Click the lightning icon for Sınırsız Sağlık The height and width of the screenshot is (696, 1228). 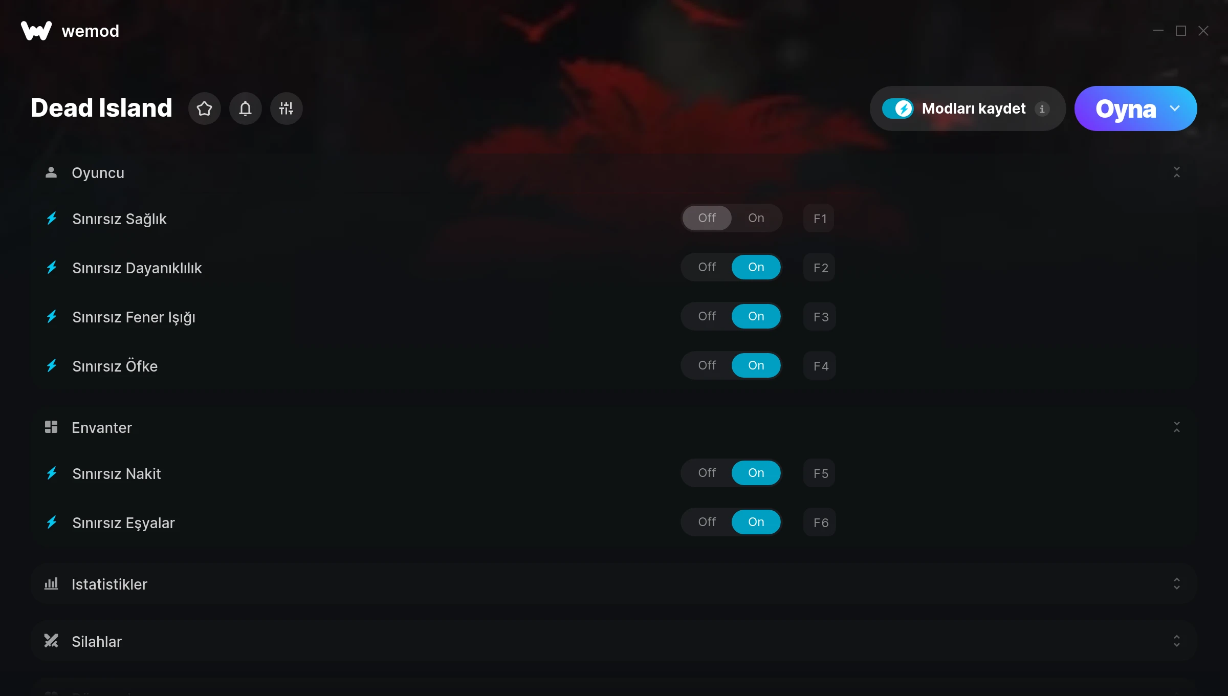(52, 219)
